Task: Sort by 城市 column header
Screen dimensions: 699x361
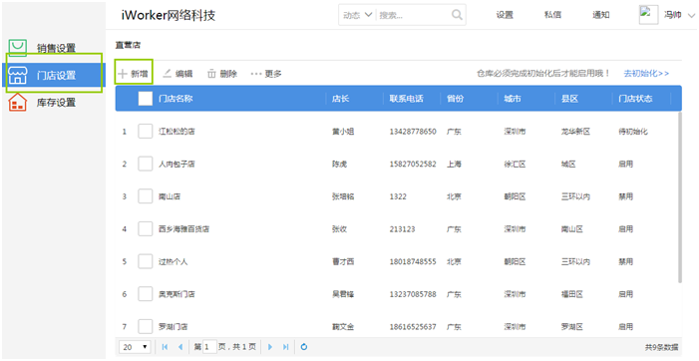Action: click(513, 99)
